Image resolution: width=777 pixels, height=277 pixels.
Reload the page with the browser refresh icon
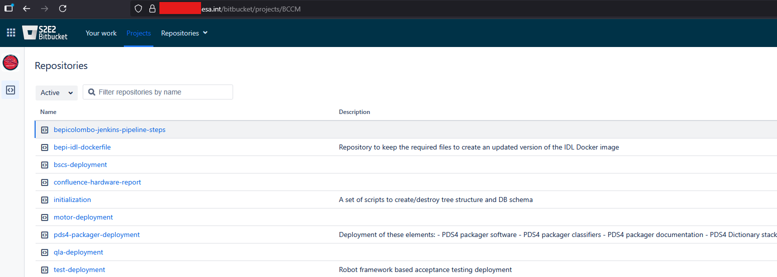pyautogui.click(x=63, y=8)
